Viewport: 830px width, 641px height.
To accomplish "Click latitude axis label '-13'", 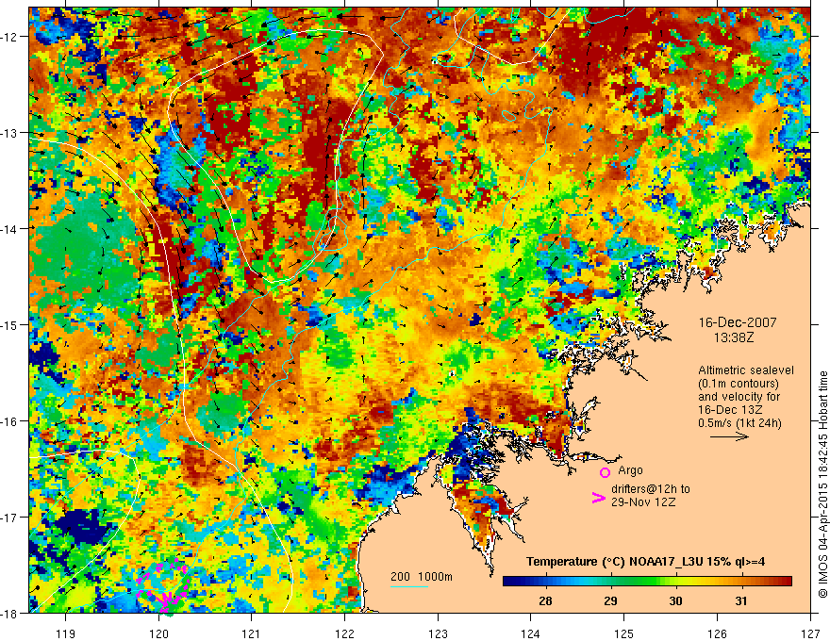I will (x=9, y=133).
